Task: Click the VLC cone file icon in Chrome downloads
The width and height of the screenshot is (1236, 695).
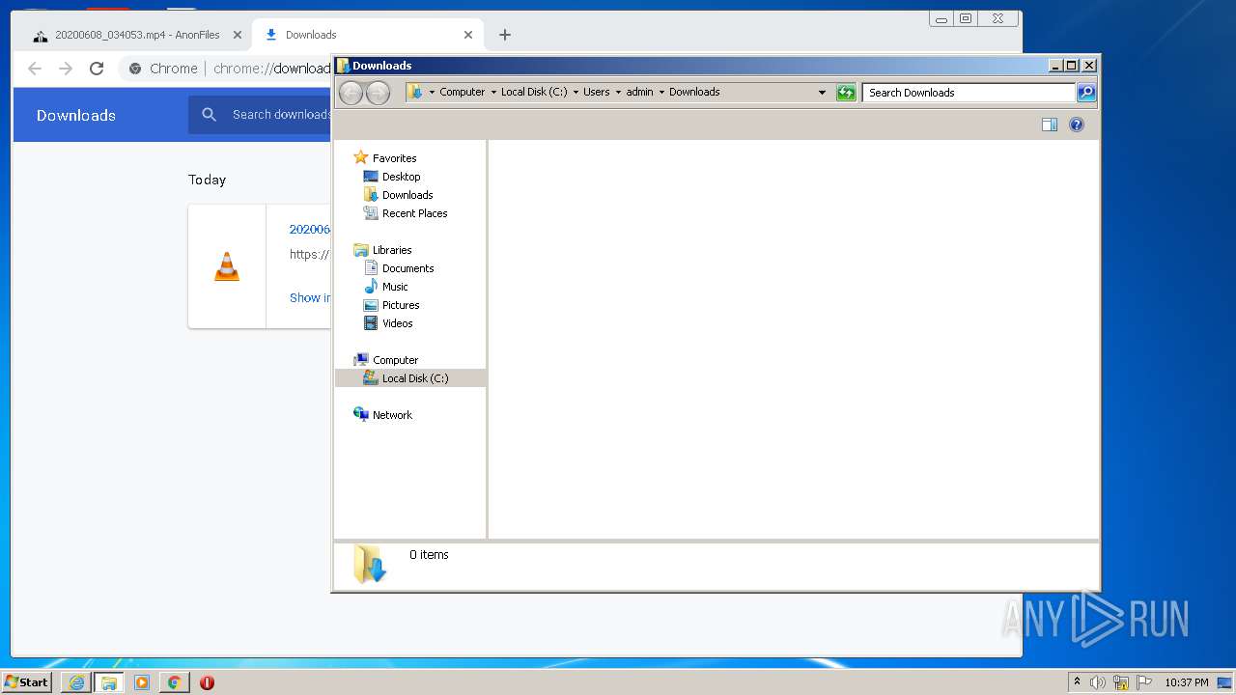Action: [x=227, y=266]
